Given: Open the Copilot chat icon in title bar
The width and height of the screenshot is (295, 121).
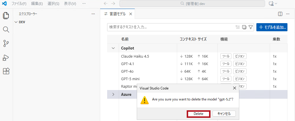Looking at the screenshot, I should [x=271, y=3].
